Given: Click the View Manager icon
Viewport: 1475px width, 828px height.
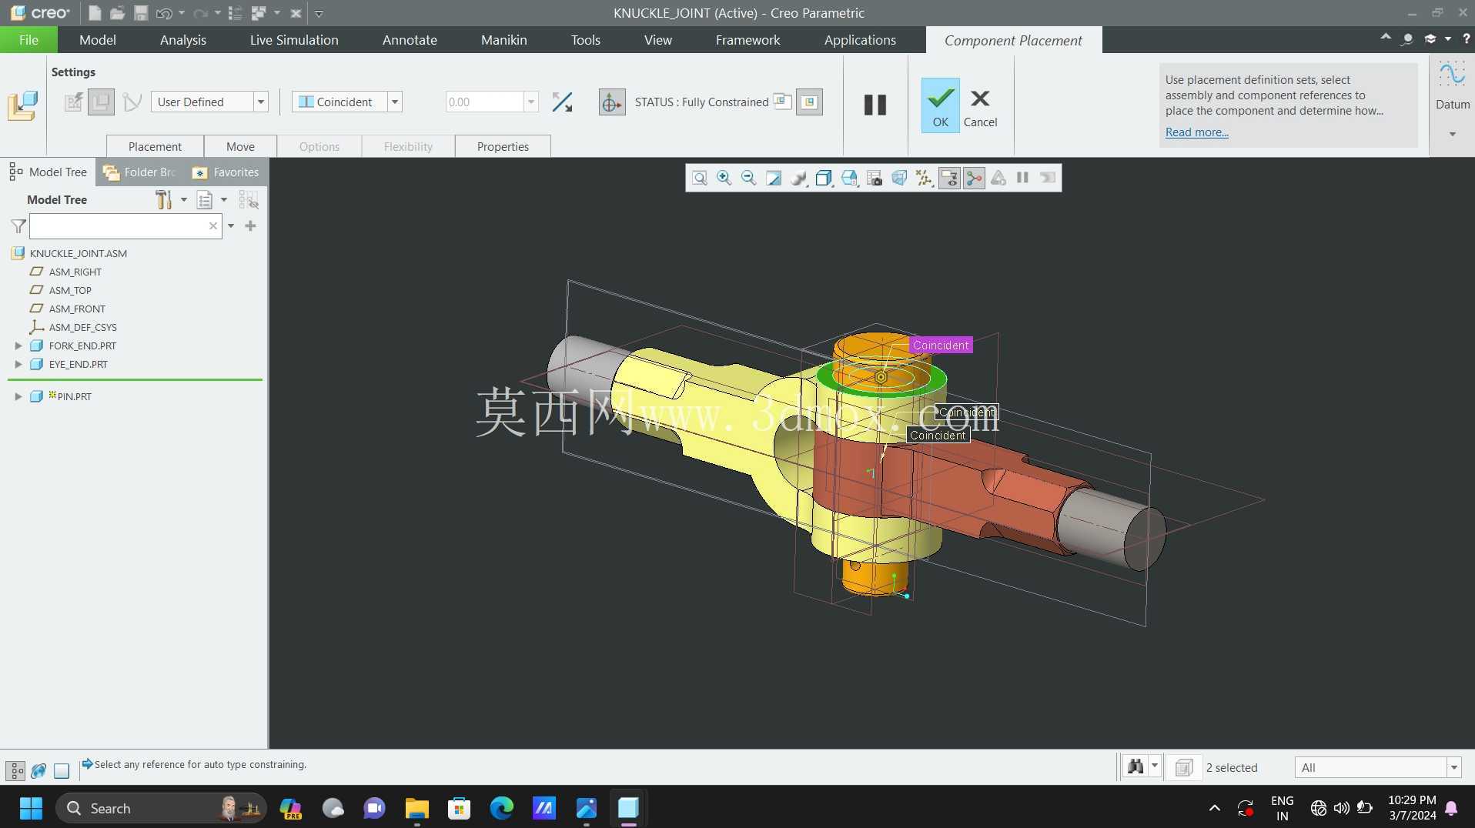Looking at the screenshot, I should coord(849,179).
